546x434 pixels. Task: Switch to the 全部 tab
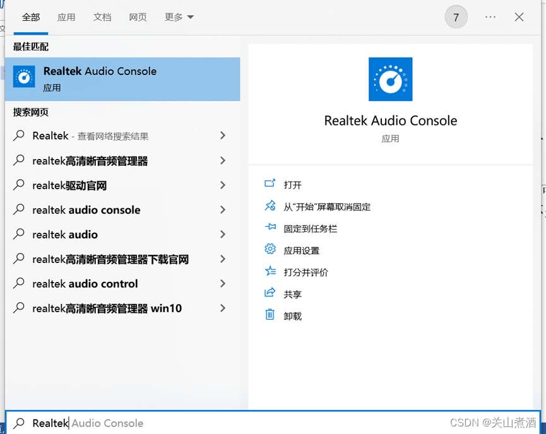pyautogui.click(x=31, y=17)
